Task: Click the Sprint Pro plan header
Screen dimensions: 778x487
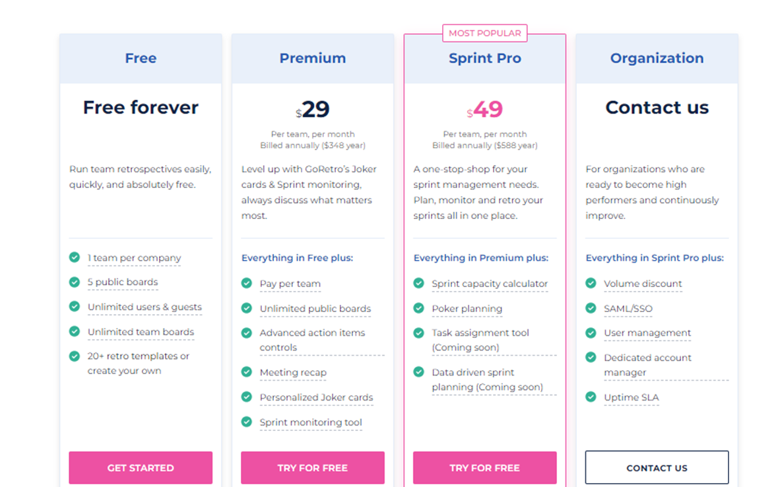Action: pos(485,58)
